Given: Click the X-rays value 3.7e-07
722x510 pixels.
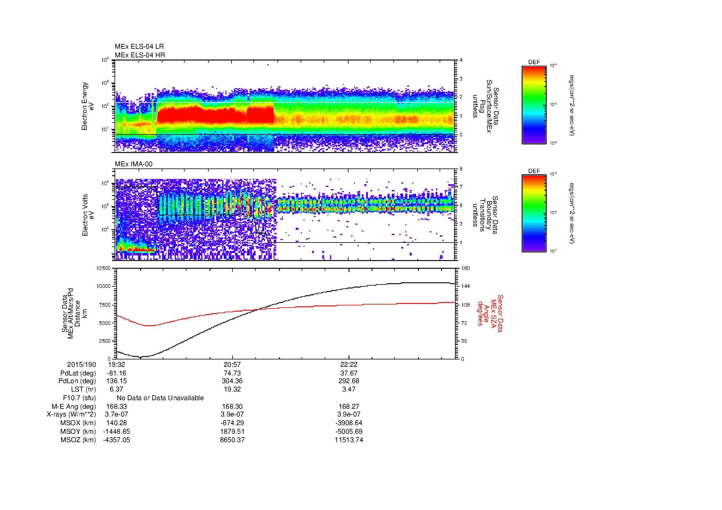Looking at the screenshot, I should (x=116, y=414).
